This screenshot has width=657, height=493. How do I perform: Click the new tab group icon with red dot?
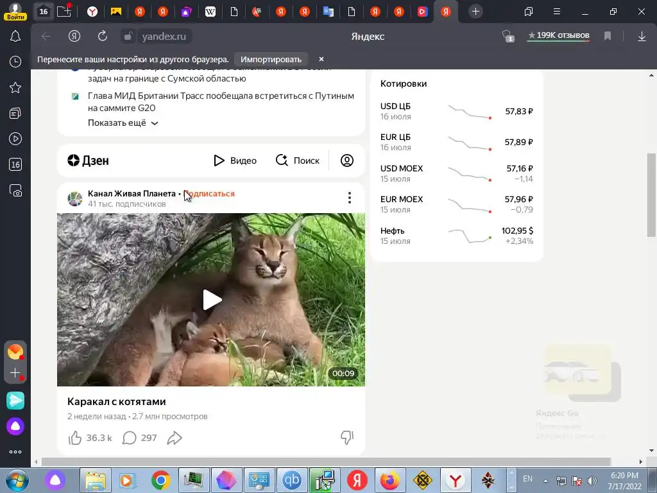[x=65, y=11]
